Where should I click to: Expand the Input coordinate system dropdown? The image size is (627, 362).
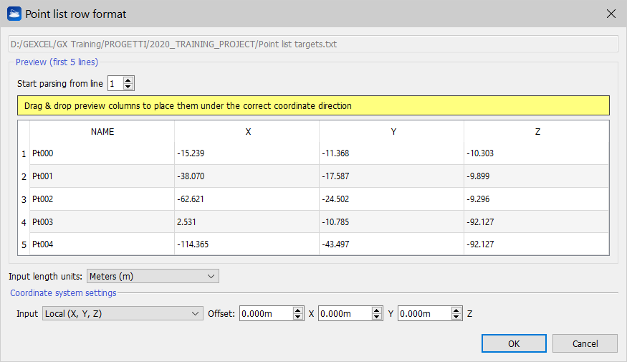coord(122,313)
